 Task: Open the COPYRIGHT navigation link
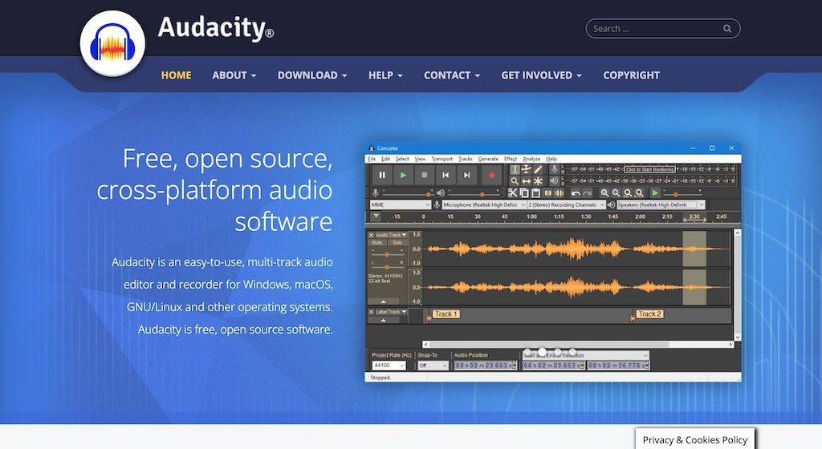(631, 75)
